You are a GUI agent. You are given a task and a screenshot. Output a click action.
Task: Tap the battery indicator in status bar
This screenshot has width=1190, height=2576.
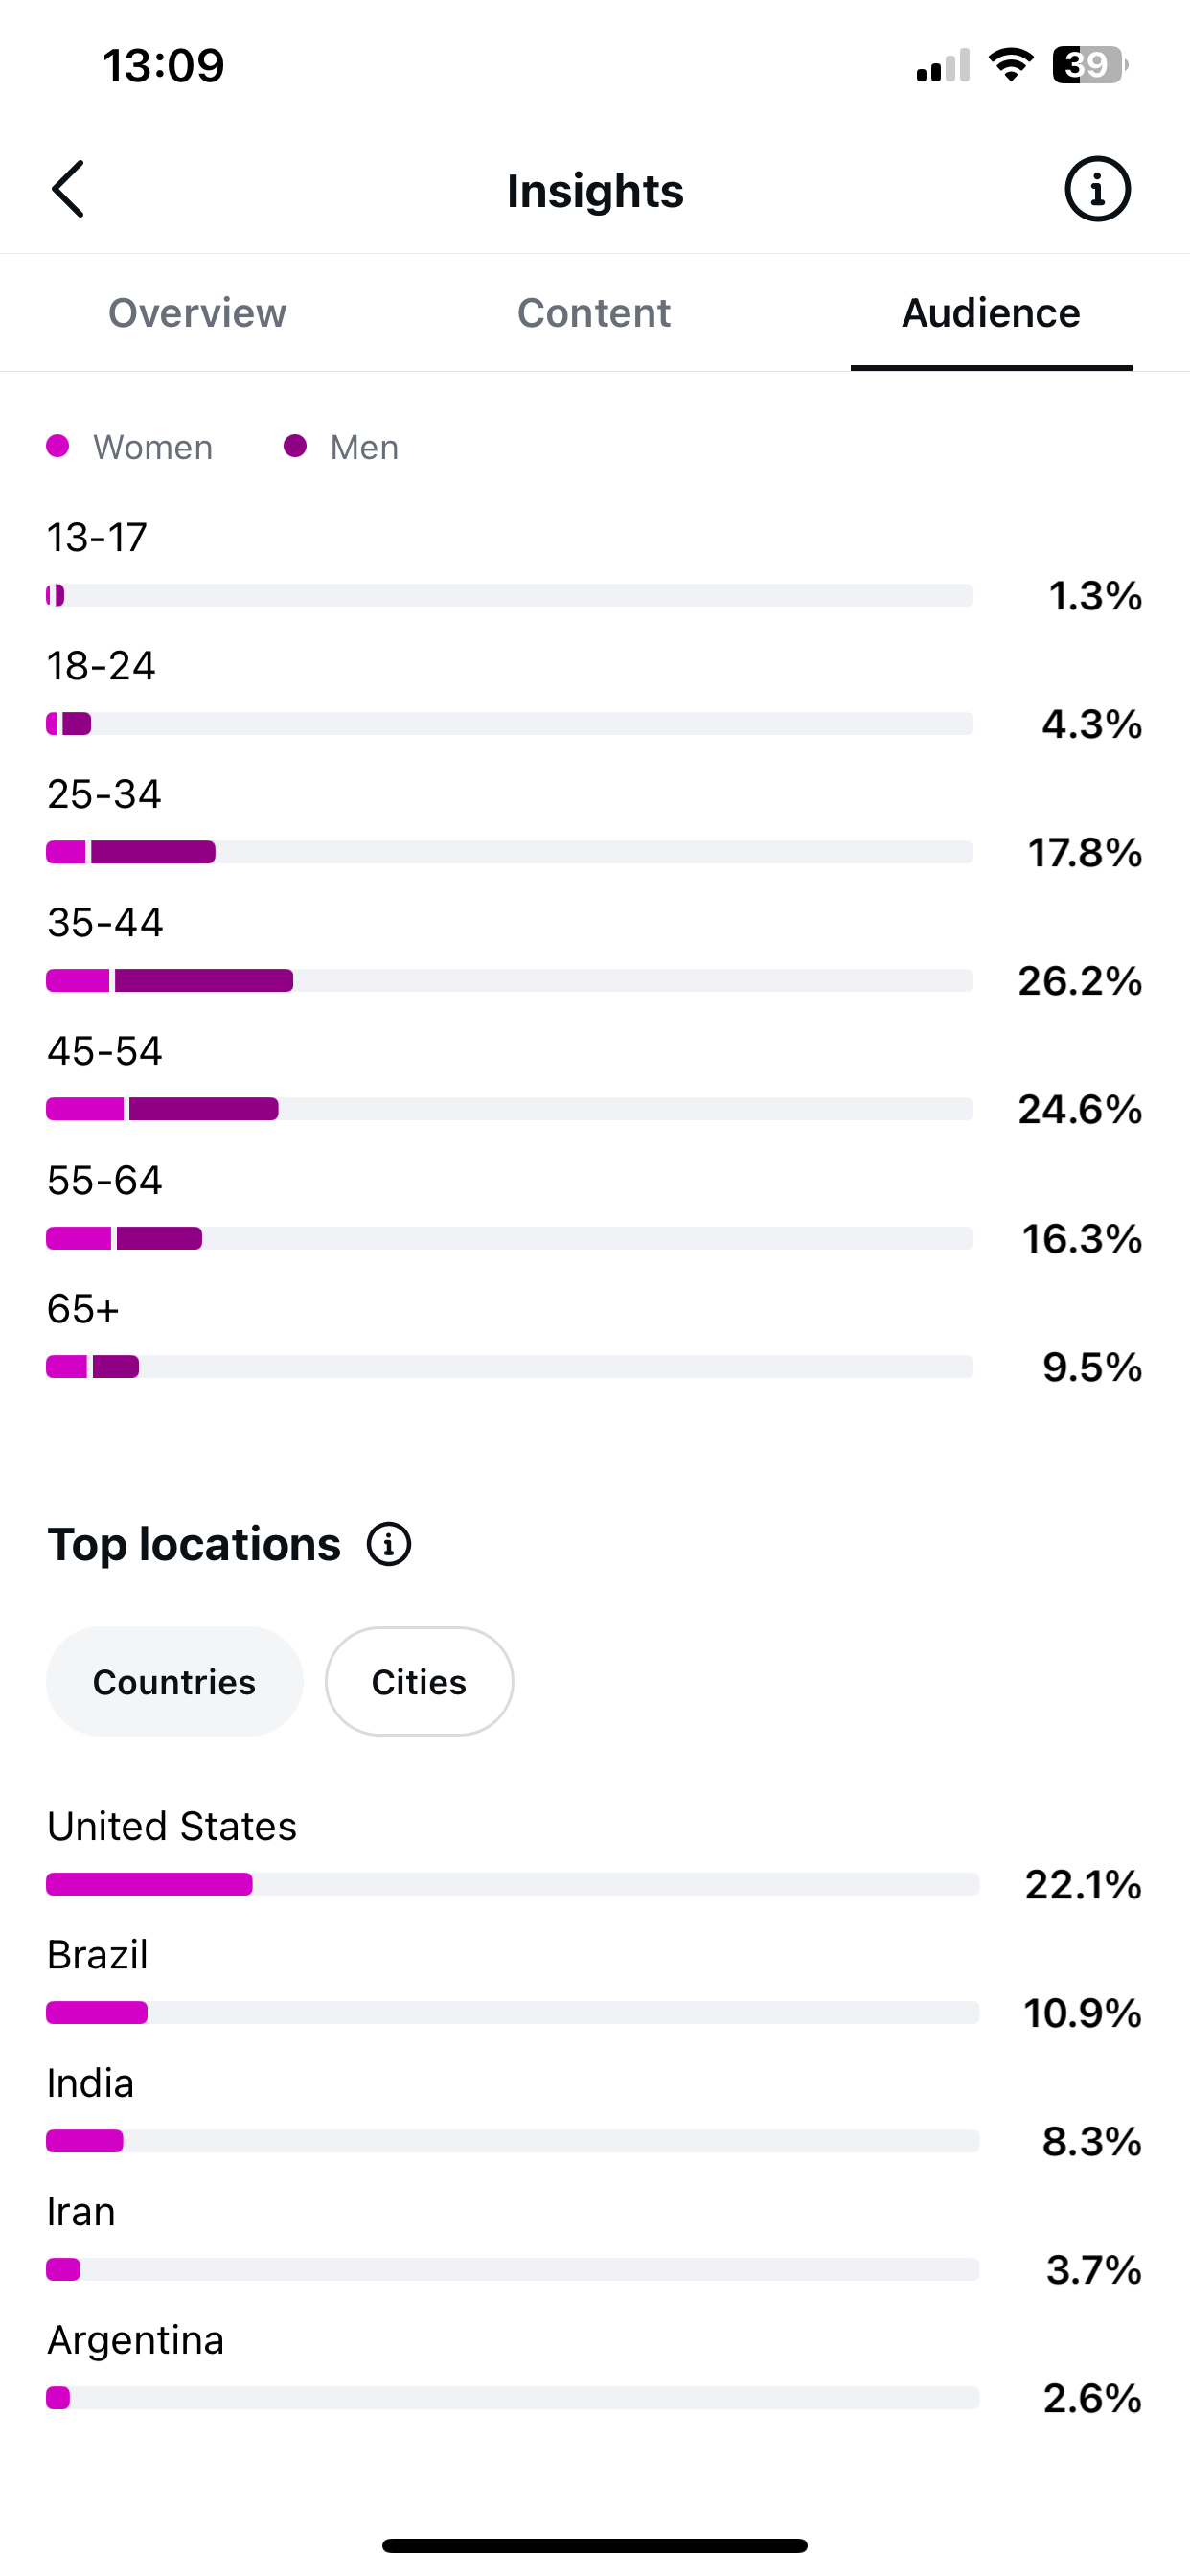1090,66
